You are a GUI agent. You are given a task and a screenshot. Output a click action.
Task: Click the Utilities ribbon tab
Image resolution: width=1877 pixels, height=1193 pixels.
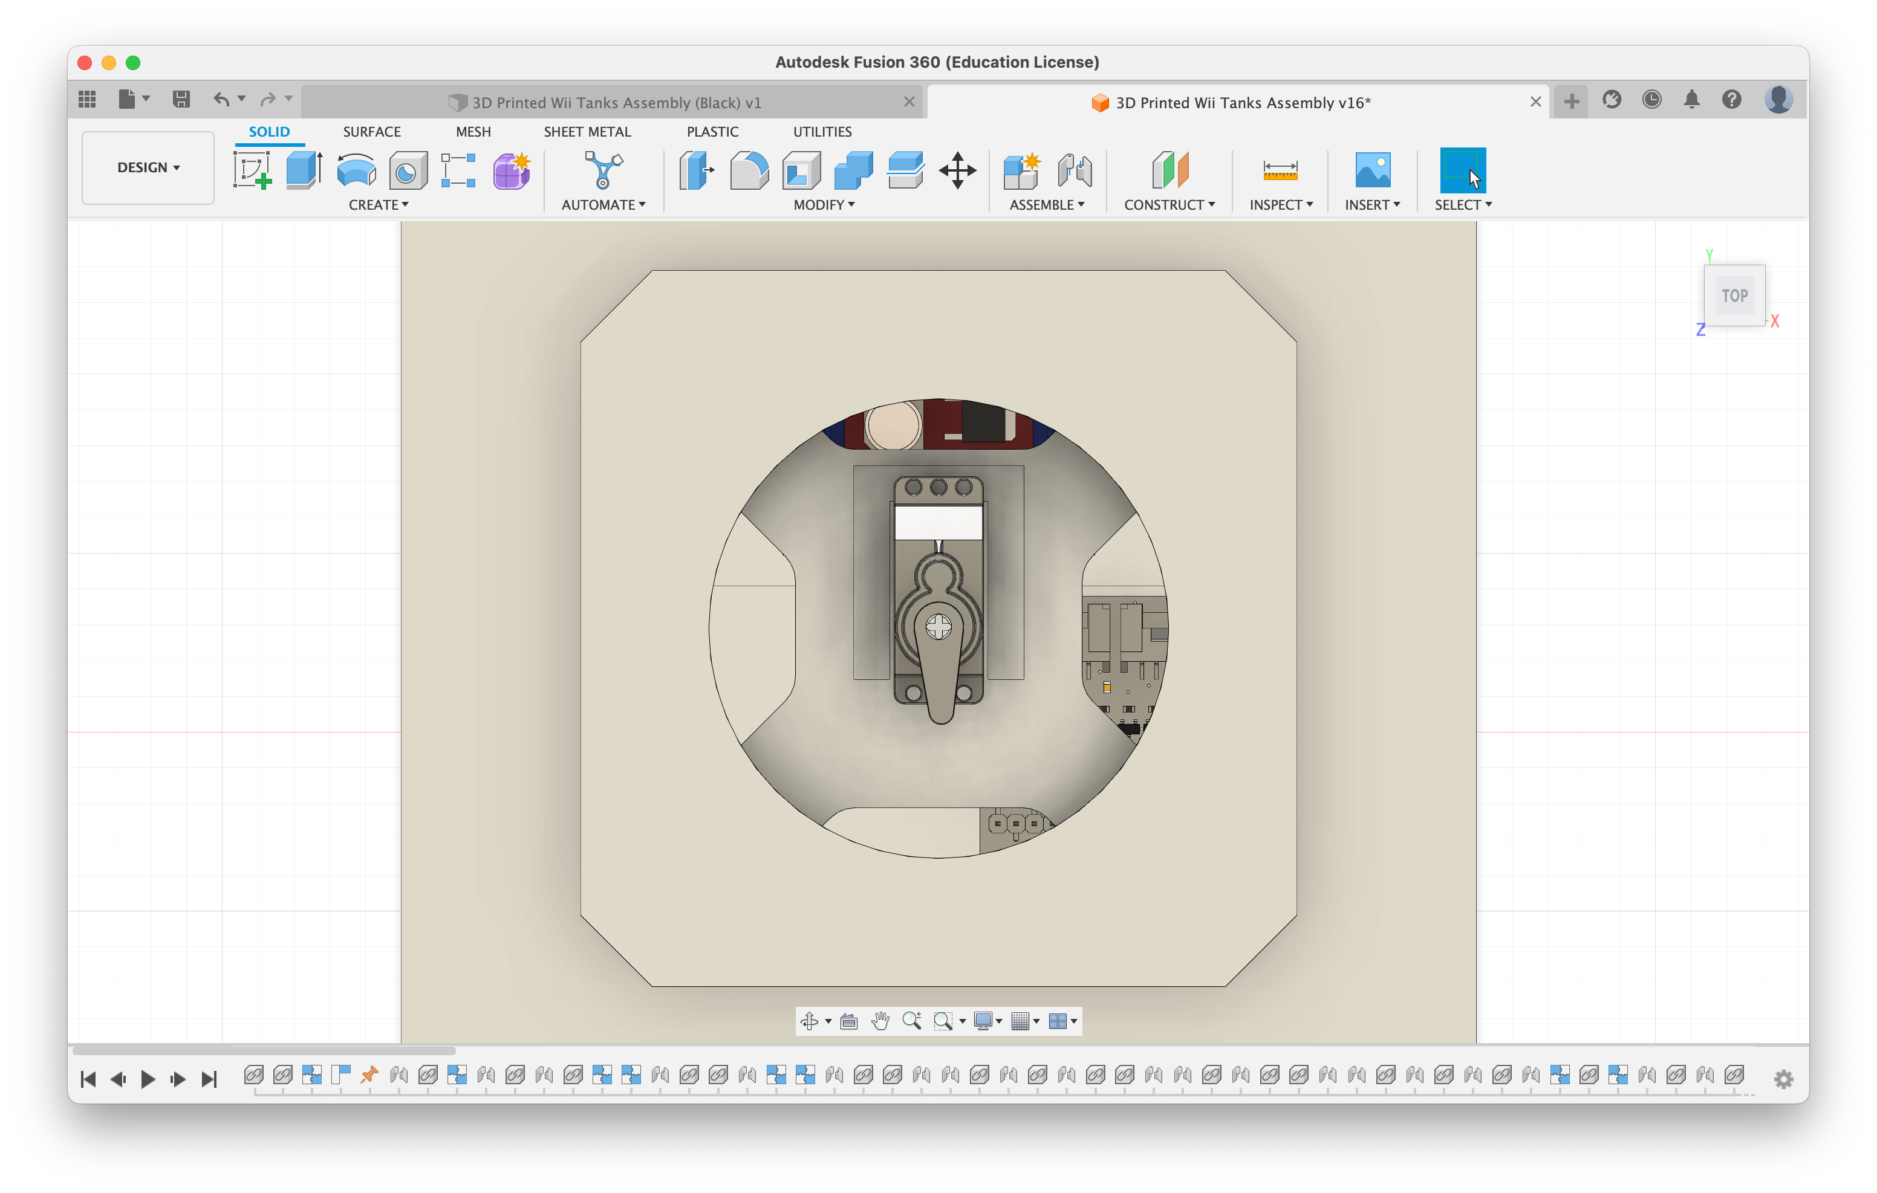point(822,131)
